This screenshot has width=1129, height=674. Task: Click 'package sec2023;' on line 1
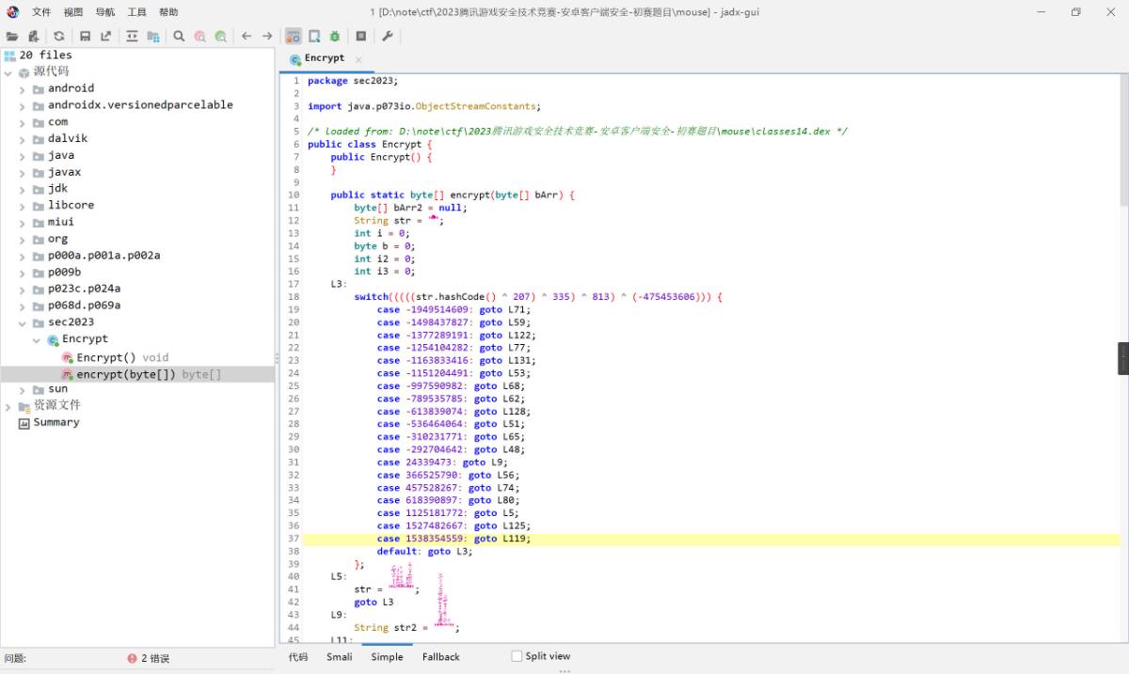(353, 81)
